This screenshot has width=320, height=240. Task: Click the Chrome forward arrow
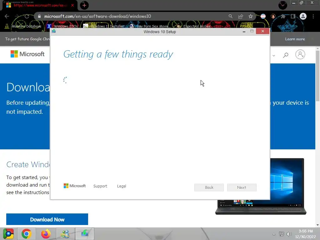click(x=17, y=16)
